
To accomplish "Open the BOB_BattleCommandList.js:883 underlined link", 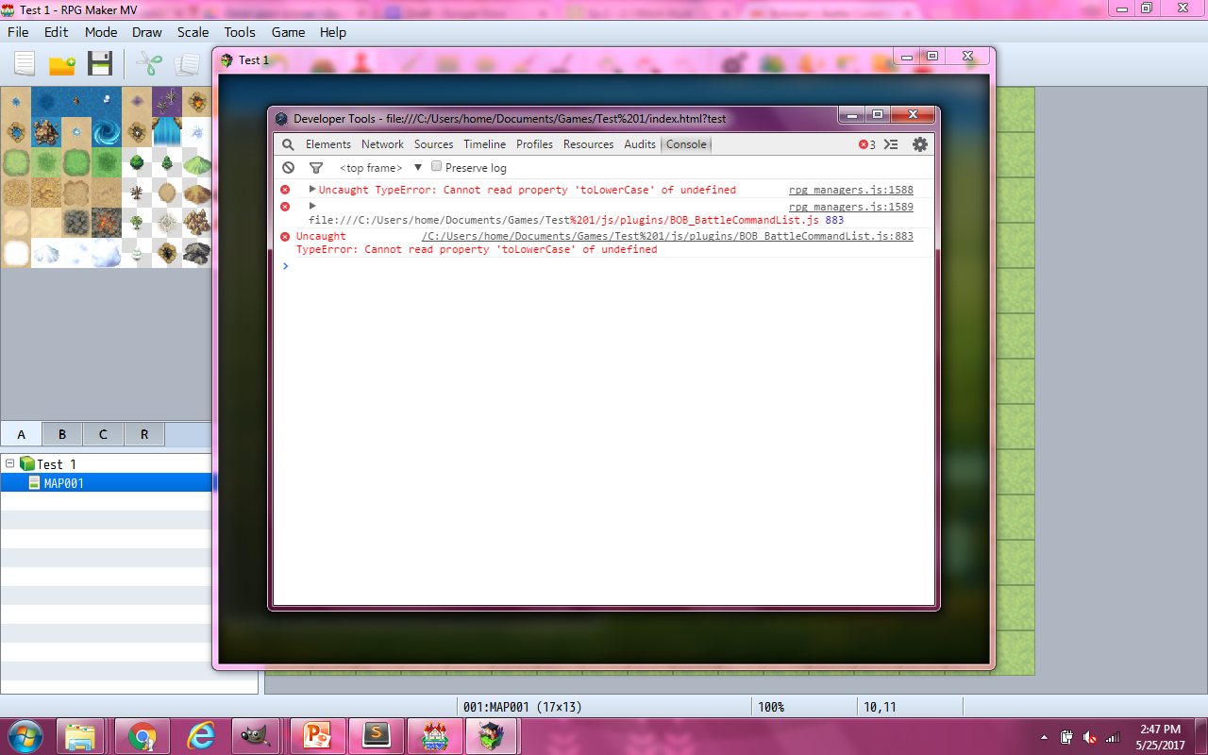I will [x=668, y=236].
